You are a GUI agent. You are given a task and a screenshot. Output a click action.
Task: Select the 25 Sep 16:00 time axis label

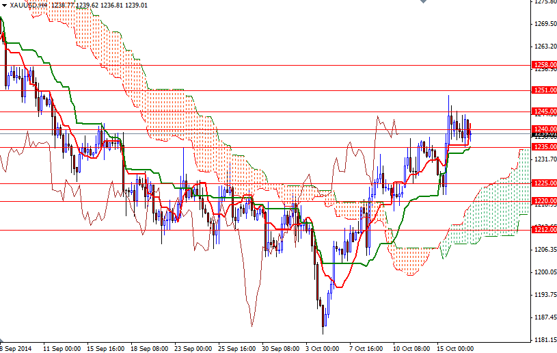[x=238, y=348]
